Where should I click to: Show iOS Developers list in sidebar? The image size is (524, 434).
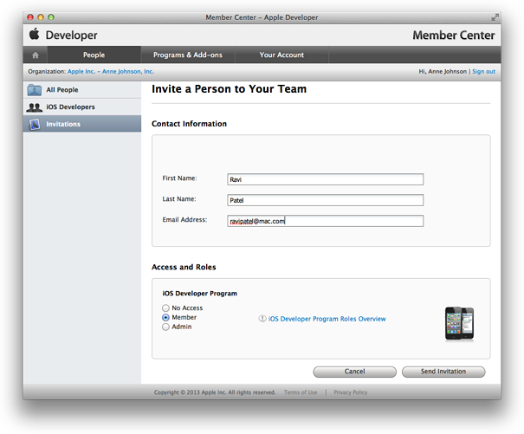pyautogui.click(x=82, y=107)
